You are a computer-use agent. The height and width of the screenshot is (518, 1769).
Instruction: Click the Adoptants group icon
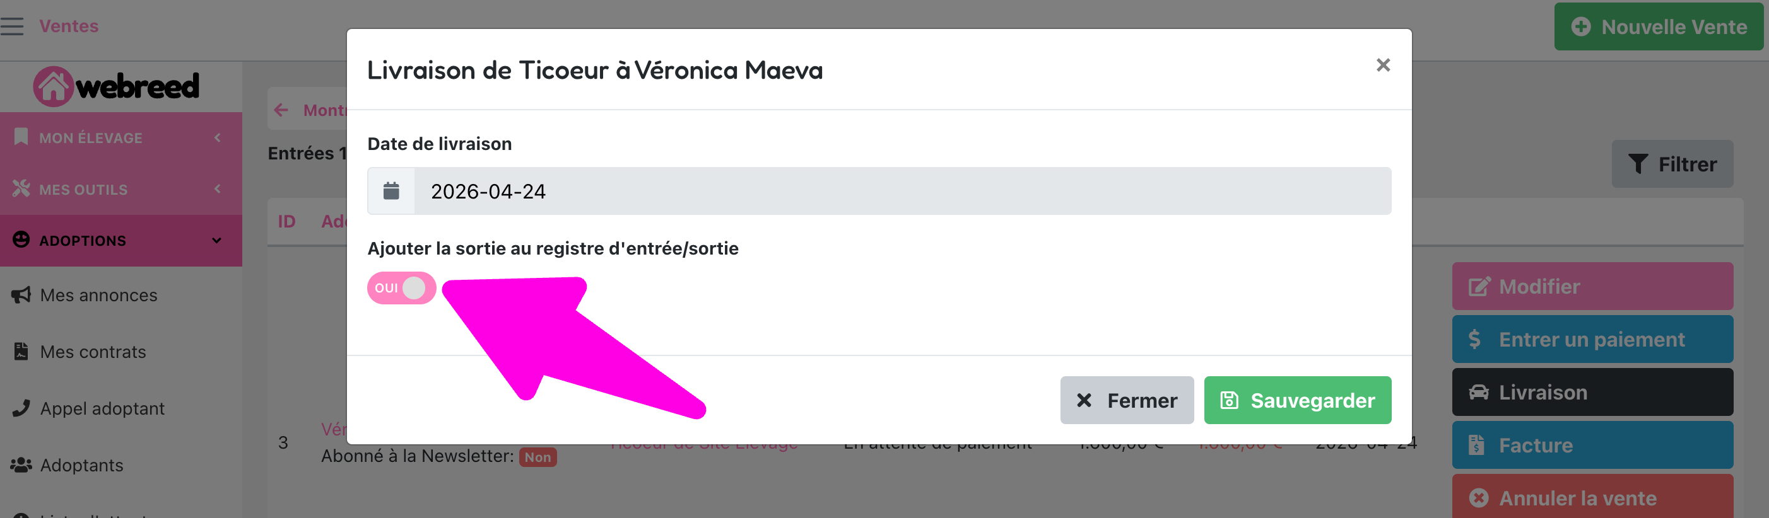(21, 465)
